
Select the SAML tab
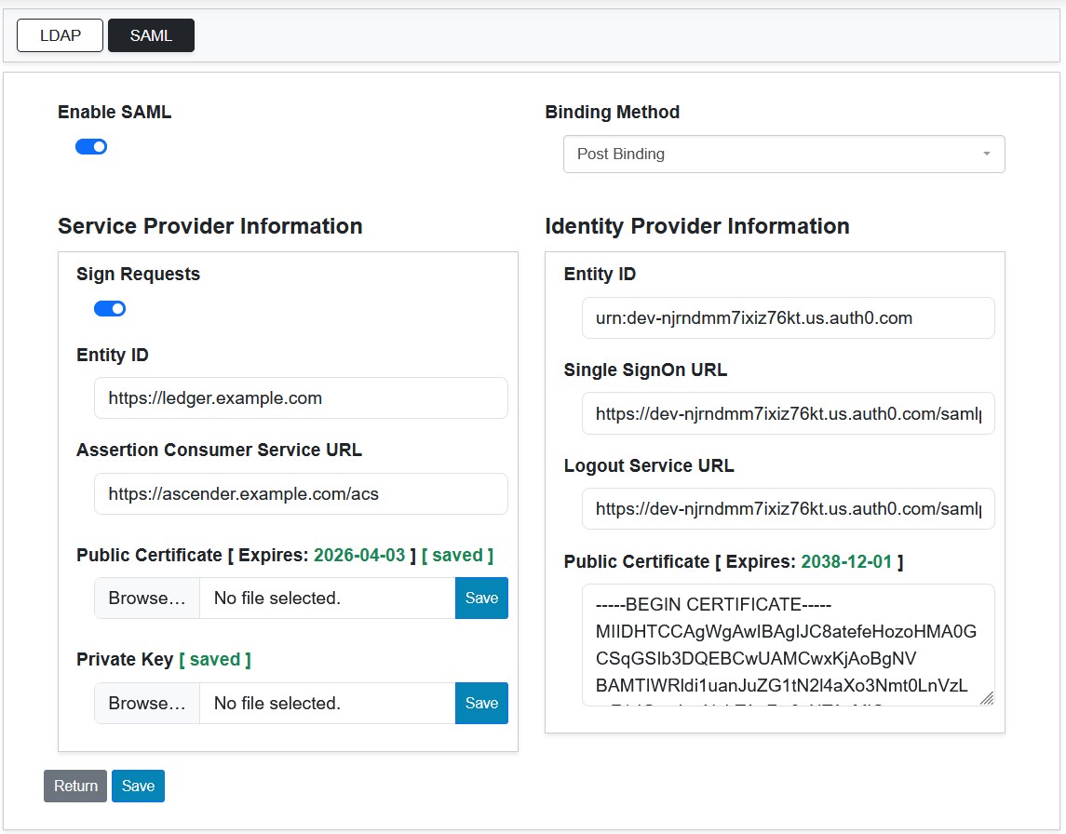(x=151, y=36)
